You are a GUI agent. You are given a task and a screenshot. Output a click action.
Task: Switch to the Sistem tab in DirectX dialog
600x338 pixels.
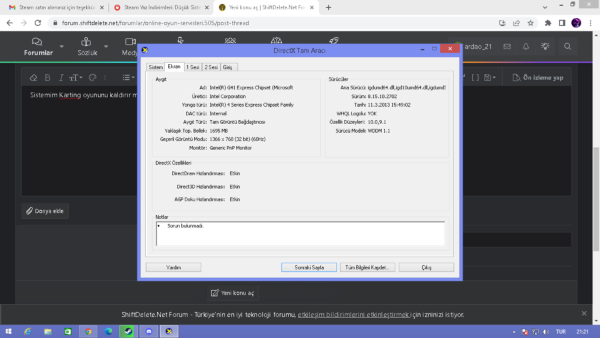(x=155, y=67)
